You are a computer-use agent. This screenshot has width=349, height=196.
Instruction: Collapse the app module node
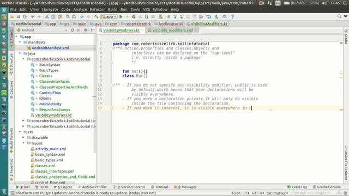point(16,36)
